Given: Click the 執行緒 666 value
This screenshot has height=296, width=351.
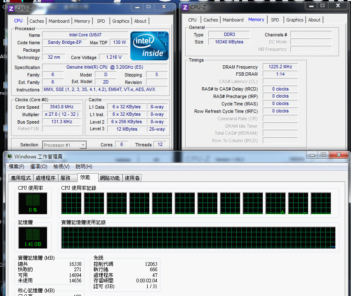Looking at the screenshot, I should (x=153, y=270).
